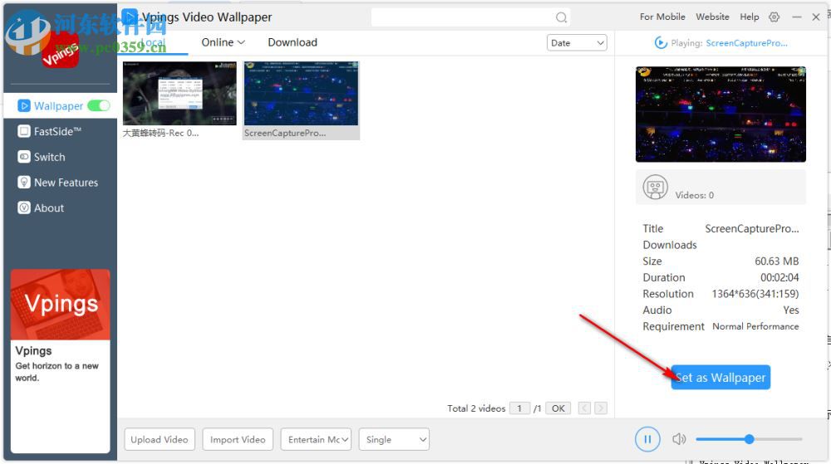Viewport: 831px width, 464px height.
Task: Switch to the Download tab
Action: coord(293,42)
